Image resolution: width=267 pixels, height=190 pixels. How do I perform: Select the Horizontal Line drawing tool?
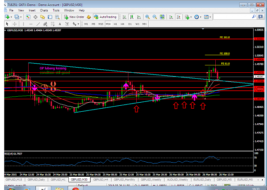tap(31, 24)
